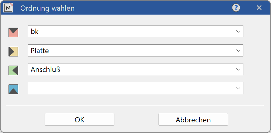
Task: Expand the Anschluß dropdown arrow
Action: point(238,69)
